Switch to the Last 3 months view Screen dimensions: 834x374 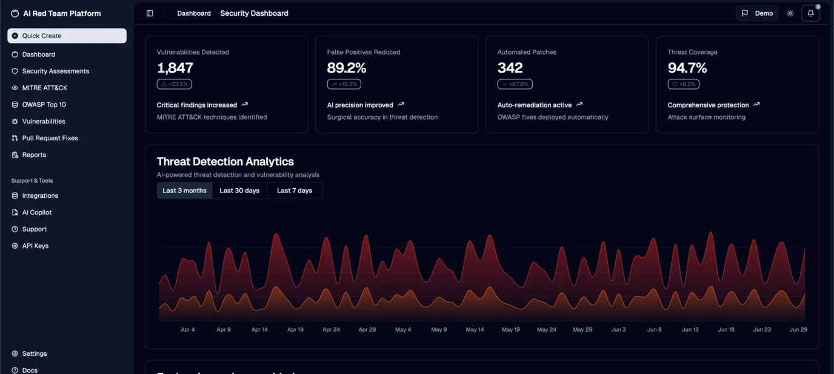tap(184, 190)
